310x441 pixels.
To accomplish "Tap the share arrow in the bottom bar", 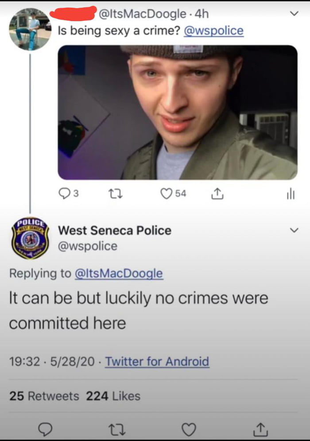I will [x=261, y=429].
